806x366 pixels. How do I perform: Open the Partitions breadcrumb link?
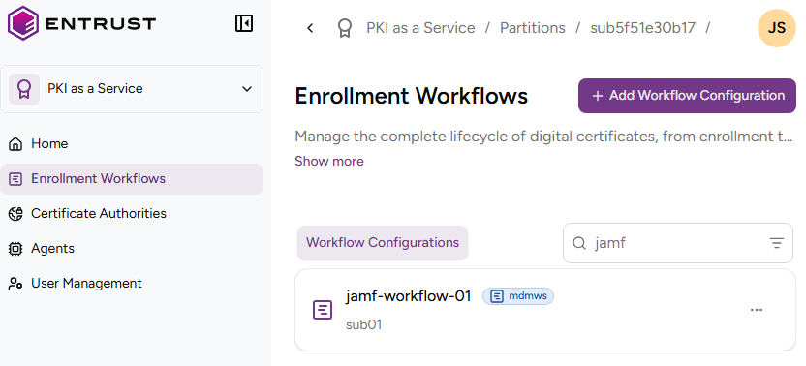pos(533,28)
